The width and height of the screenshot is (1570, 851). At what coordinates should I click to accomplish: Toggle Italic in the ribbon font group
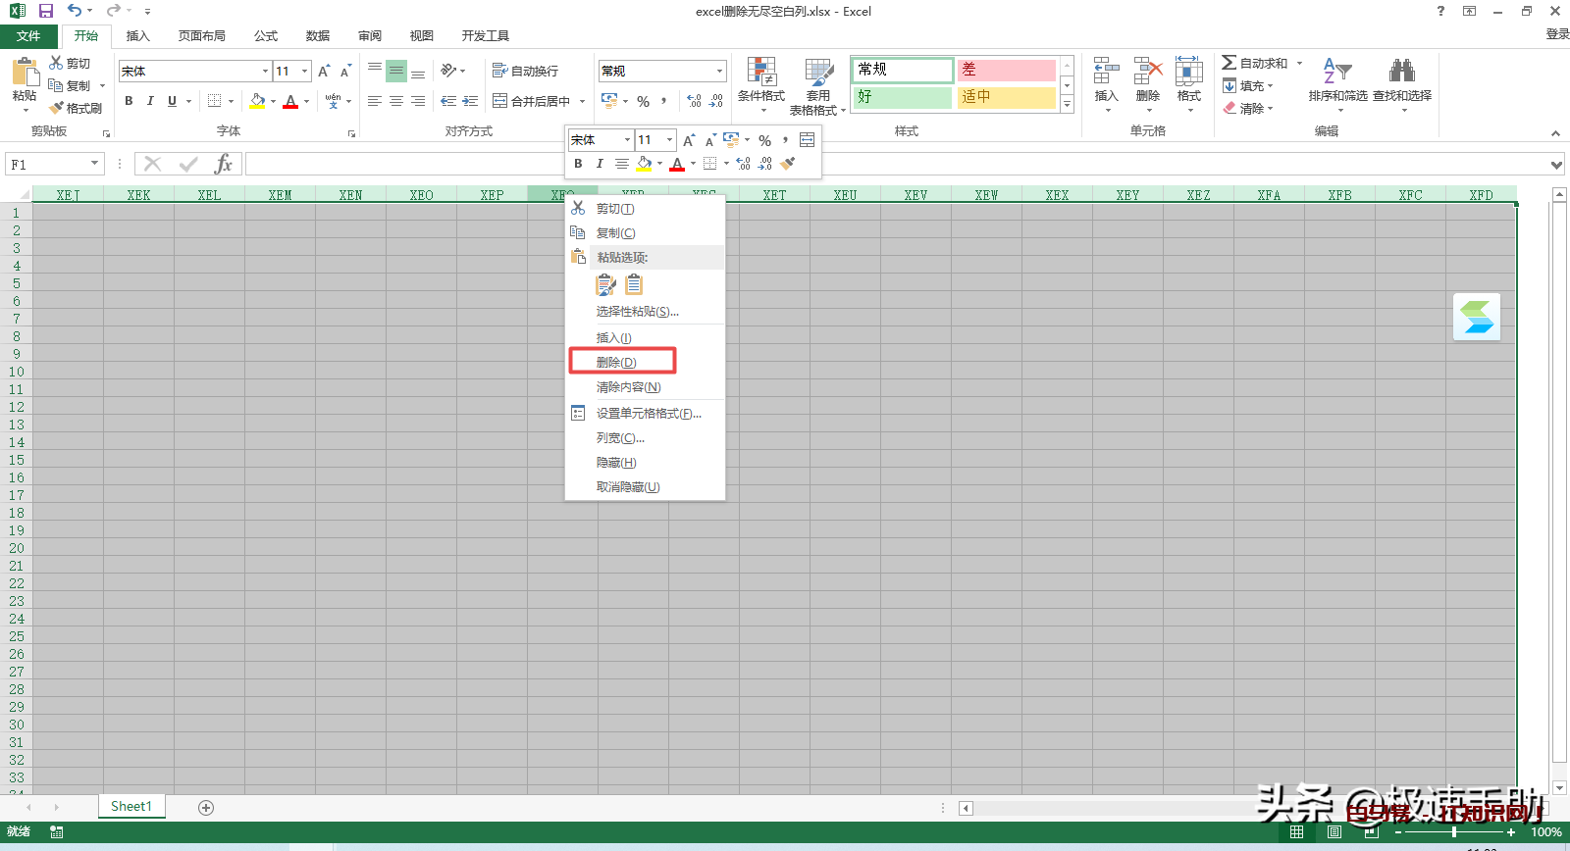point(150,101)
